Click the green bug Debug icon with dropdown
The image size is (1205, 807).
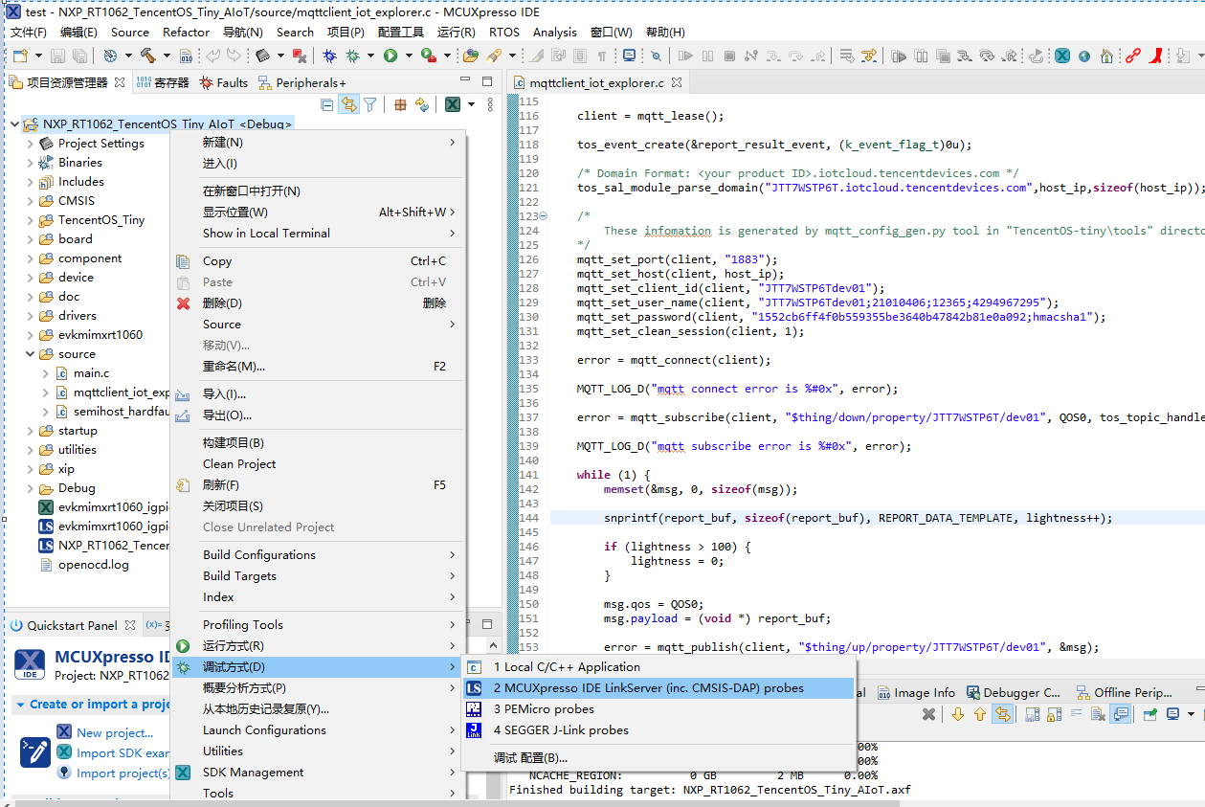pos(353,56)
